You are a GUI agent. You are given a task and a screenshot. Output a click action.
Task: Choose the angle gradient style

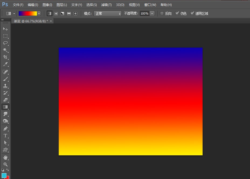pos(63,13)
